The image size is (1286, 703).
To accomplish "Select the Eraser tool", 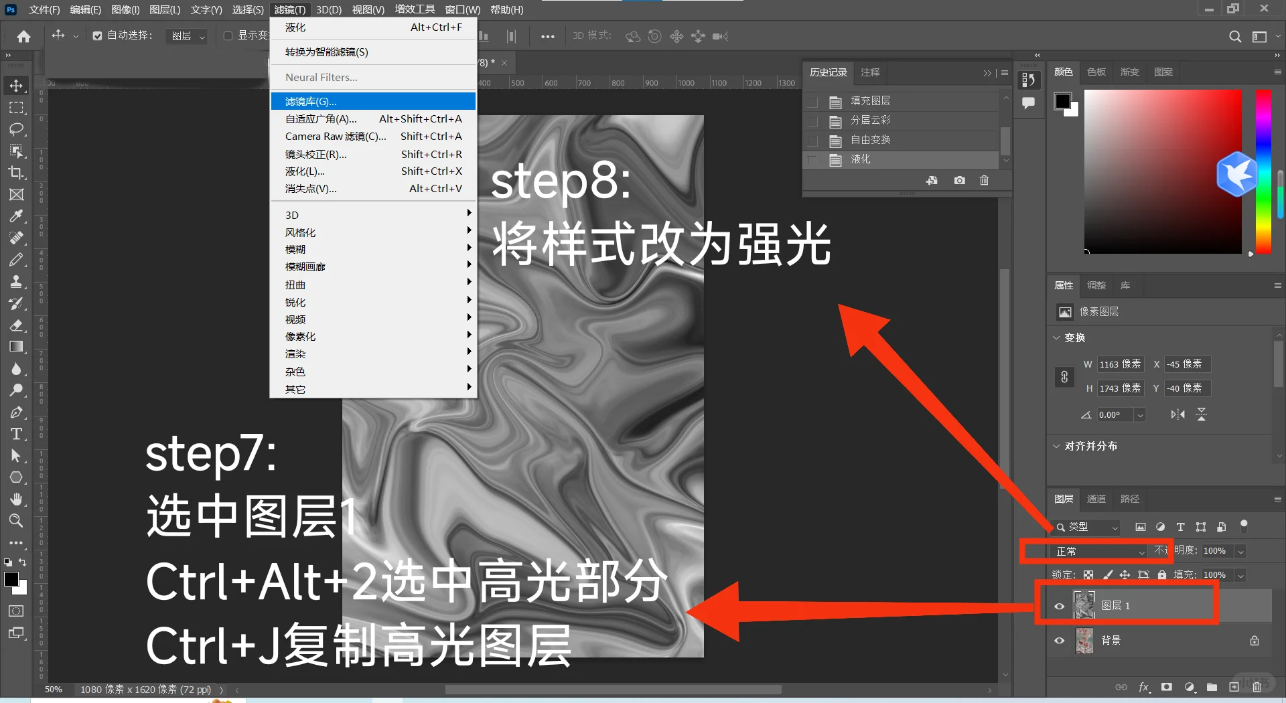I will 16,325.
